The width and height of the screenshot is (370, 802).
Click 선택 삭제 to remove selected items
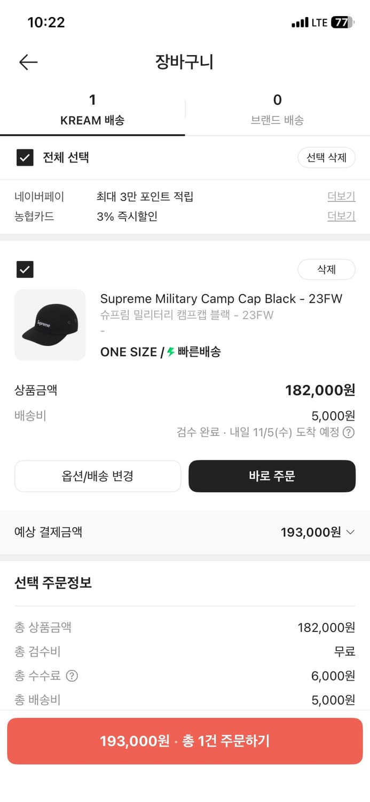pos(326,158)
